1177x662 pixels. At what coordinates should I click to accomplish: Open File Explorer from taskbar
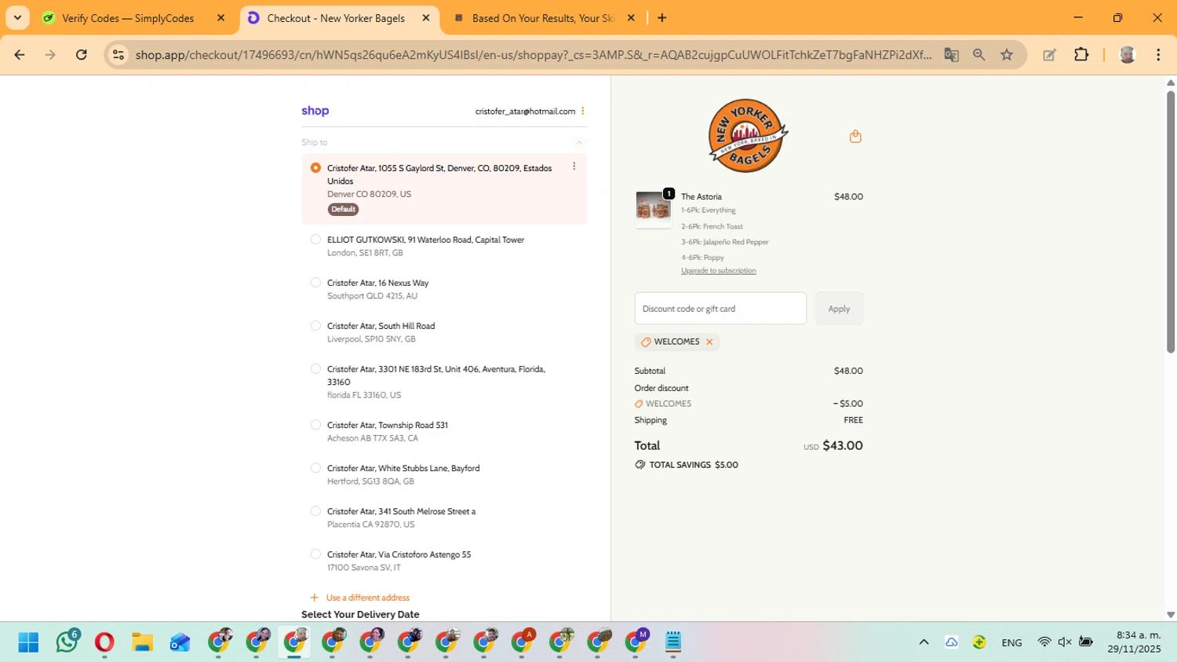pyautogui.click(x=142, y=642)
